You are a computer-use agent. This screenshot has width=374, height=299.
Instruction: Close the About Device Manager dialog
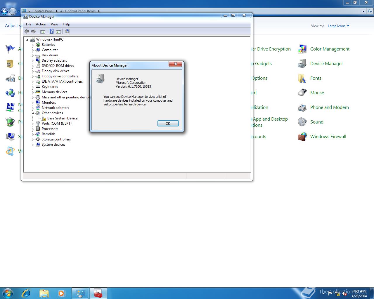[x=176, y=64]
